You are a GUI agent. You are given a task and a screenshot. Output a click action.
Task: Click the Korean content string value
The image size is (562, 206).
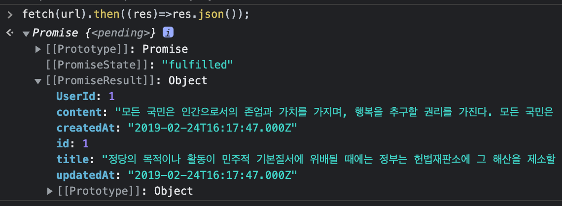click(335, 112)
